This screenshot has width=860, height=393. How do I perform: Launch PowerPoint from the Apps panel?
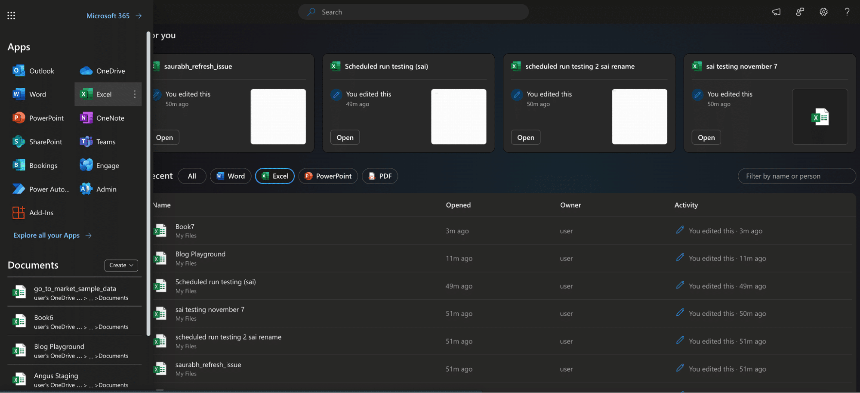(38, 118)
